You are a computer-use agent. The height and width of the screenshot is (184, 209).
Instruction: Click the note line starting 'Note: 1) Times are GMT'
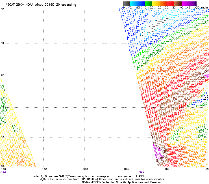point(88,176)
